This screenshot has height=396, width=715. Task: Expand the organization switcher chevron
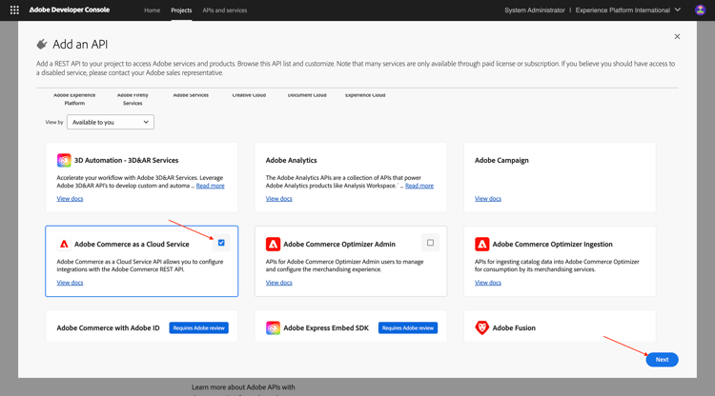pos(678,10)
